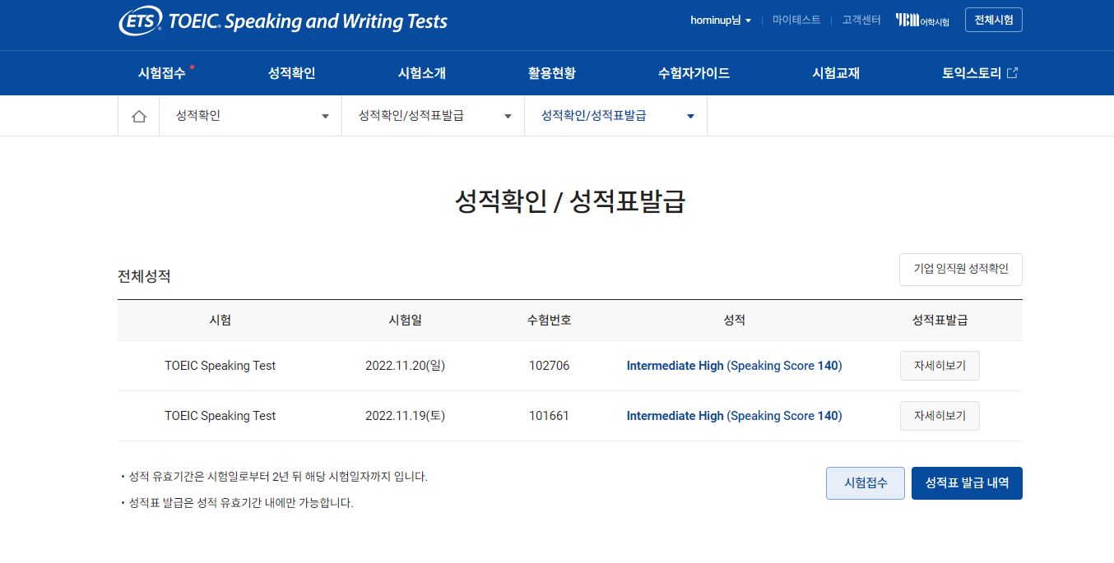Viewport: 1114px width, 563px height.
Task: Open the 시험소개 main menu
Action: click(421, 73)
